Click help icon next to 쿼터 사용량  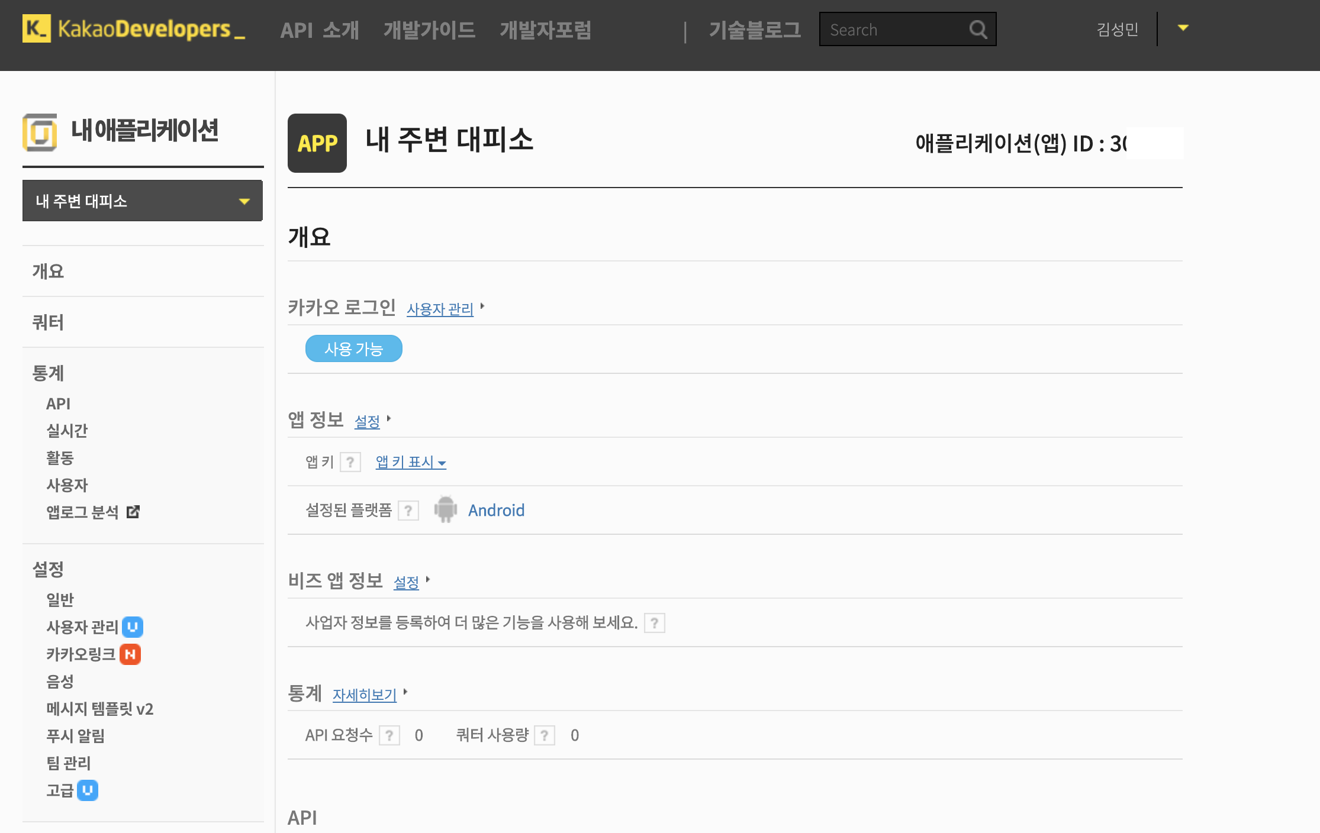544,735
